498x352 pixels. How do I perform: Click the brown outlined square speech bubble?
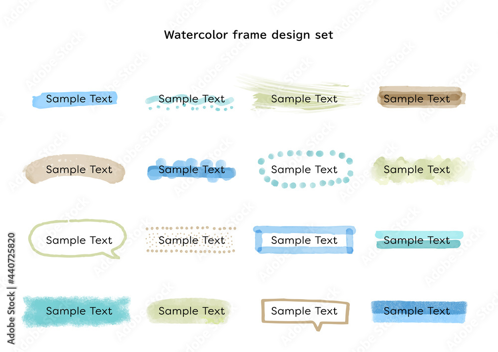point(305,314)
